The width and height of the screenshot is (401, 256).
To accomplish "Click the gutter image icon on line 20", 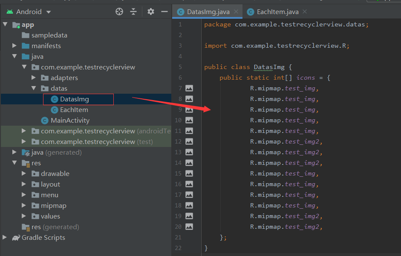I will (x=189, y=227).
